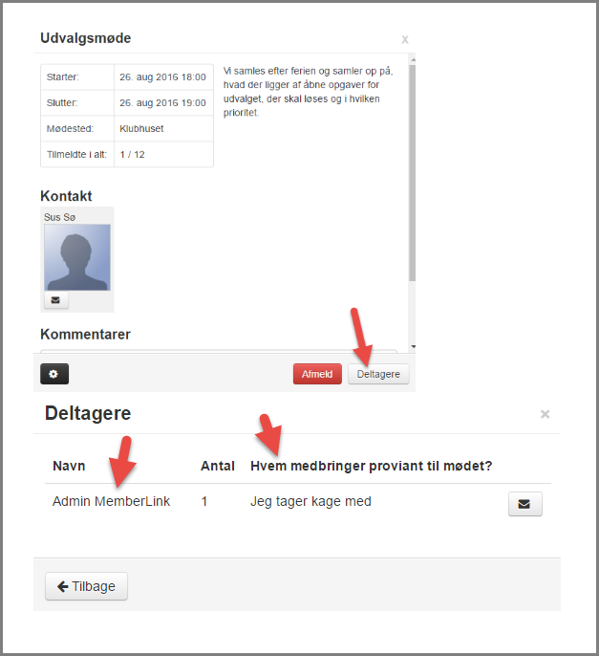Open the Deltagere participant list
Image resolution: width=599 pixels, height=656 pixels.
click(378, 374)
